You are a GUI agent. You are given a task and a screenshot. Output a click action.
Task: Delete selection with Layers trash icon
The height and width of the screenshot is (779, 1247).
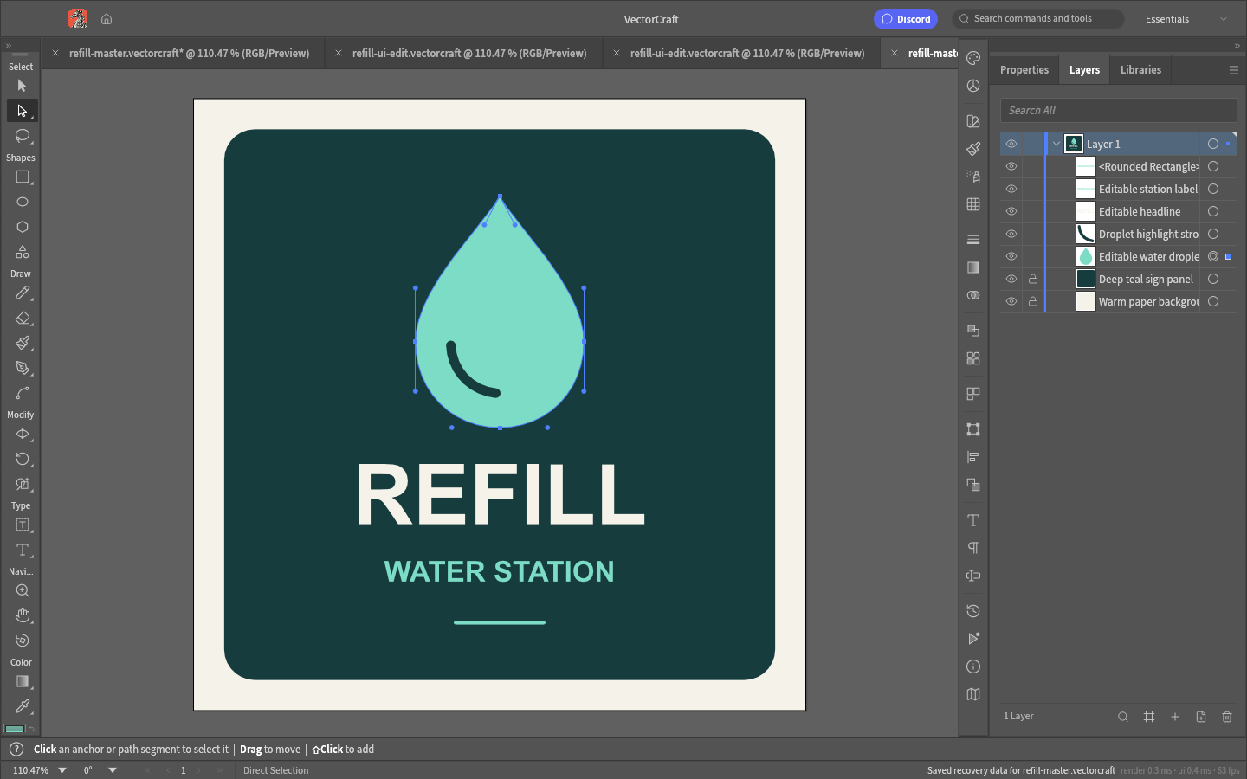pos(1227,717)
